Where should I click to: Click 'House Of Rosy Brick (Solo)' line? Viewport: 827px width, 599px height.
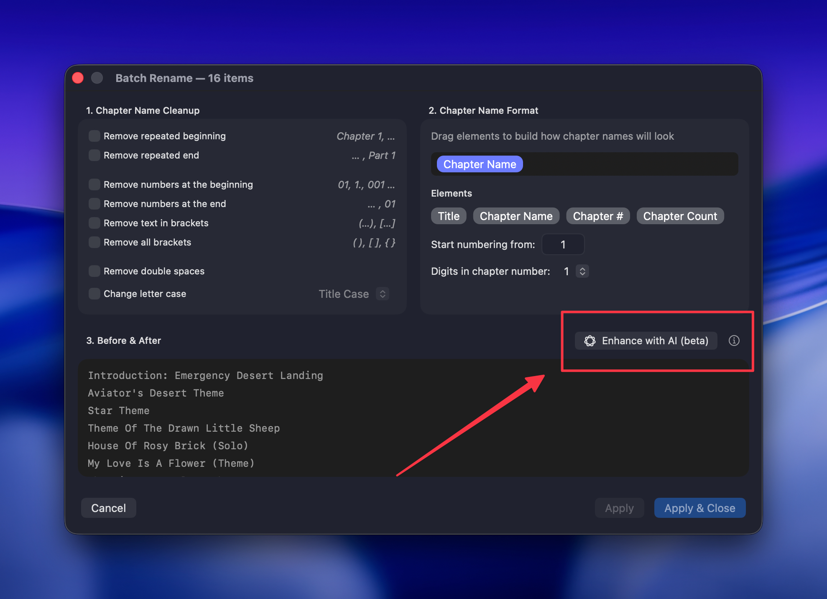pyautogui.click(x=168, y=445)
